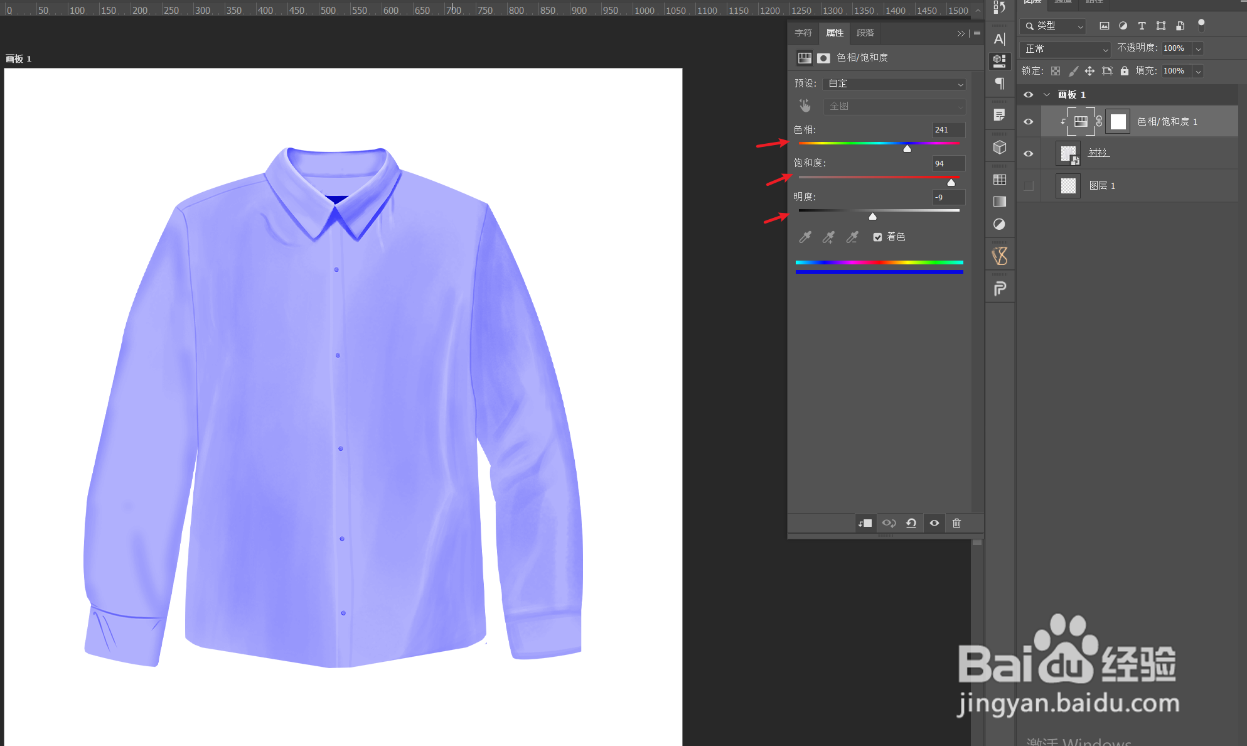Open the Swatches grid panel icon
This screenshot has width=1247, height=746.
[x=1000, y=180]
